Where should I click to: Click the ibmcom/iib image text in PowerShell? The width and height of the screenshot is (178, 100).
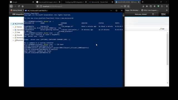(x=44, y=26)
